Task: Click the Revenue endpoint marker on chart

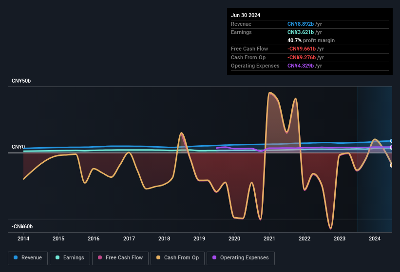Action: pyautogui.click(x=392, y=141)
